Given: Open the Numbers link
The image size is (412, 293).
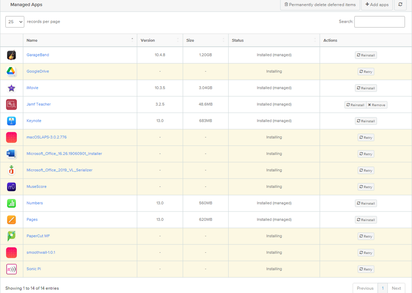Looking at the screenshot, I should 35,203.
